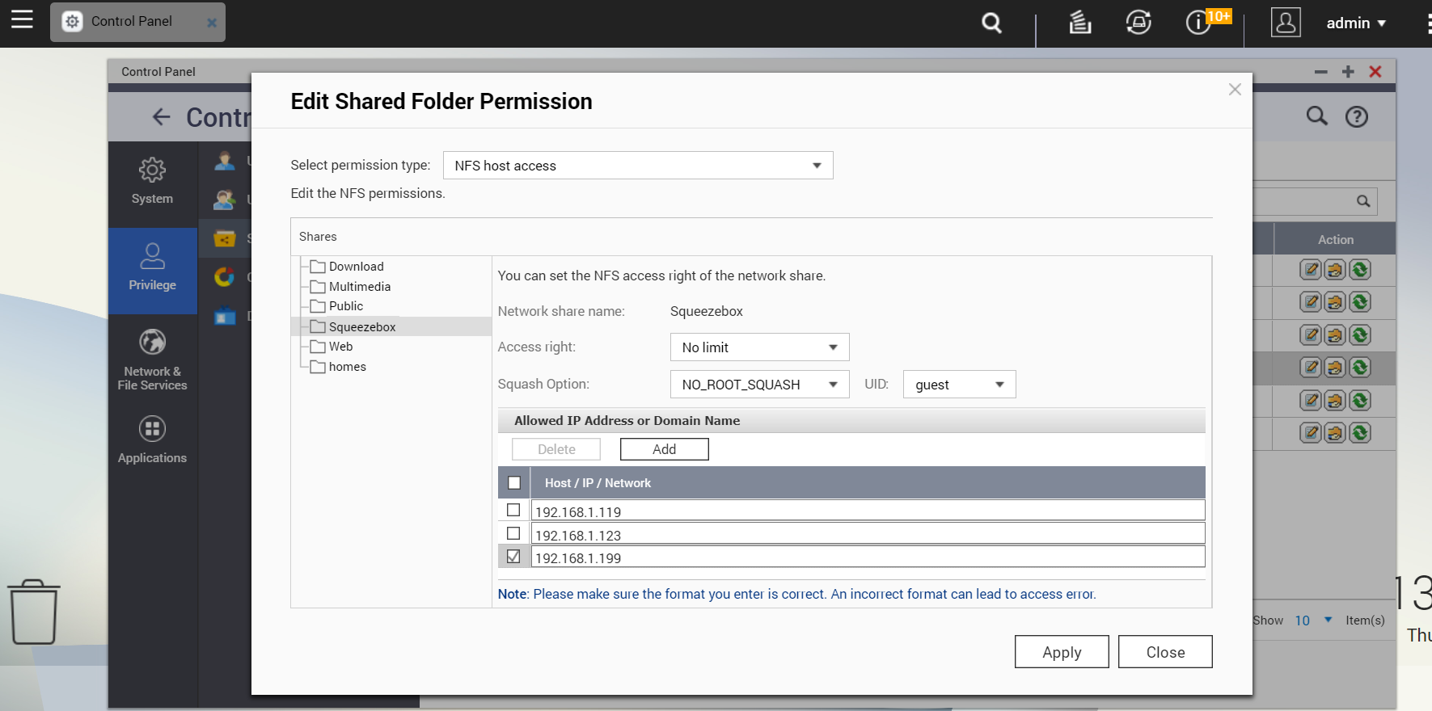
Task: Open the Network & File Services section
Action: pyautogui.click(x=152, y=360)
